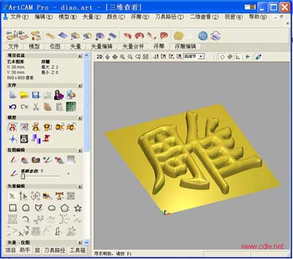Select the Create Rectangle vector tool
The image size is (293, 259).
tap(12, 208)
